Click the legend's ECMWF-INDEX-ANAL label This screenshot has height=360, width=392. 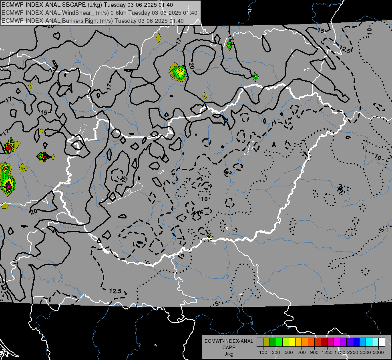tap(229, 341)
